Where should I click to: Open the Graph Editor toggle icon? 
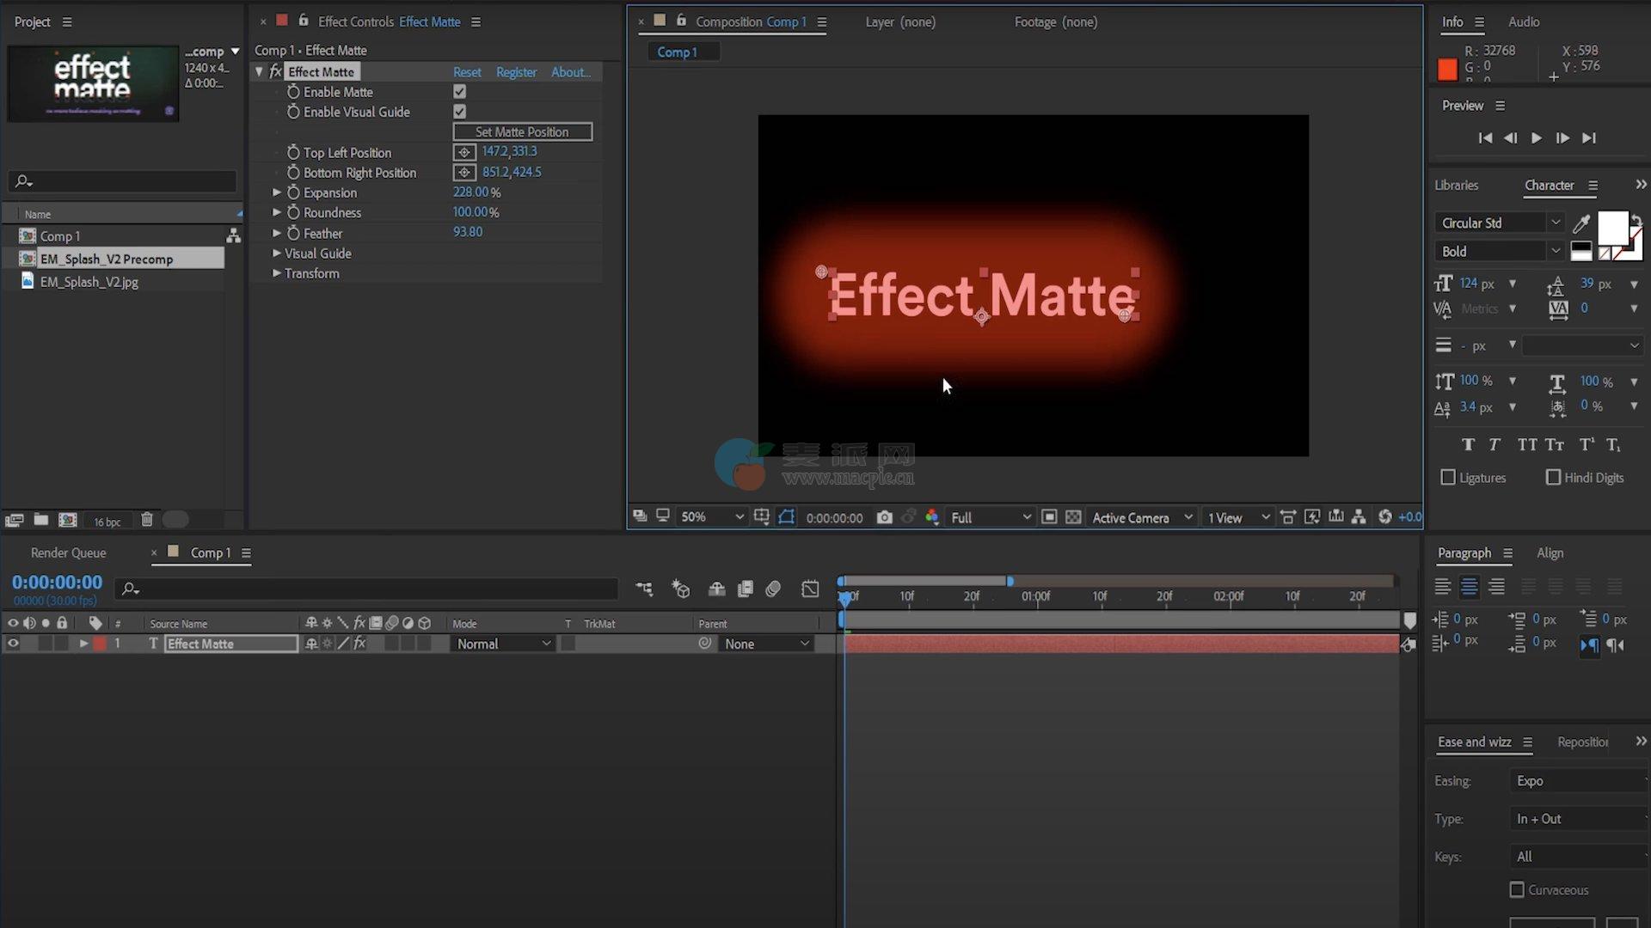[x=810, y=589]
